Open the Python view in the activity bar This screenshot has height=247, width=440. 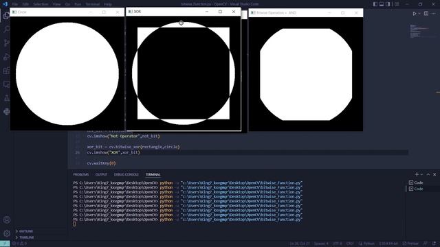point(6,111)
